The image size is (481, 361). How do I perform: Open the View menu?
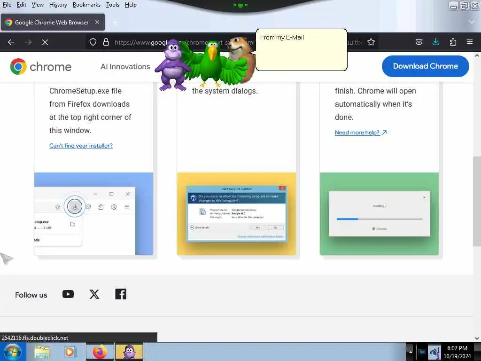tap(38, 5)
